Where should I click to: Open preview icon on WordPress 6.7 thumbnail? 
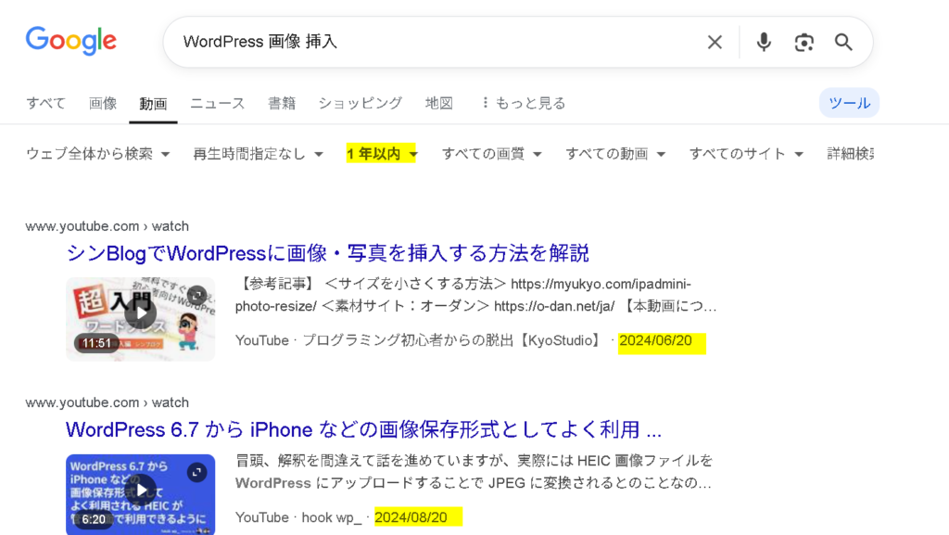(x=196, y=472)
